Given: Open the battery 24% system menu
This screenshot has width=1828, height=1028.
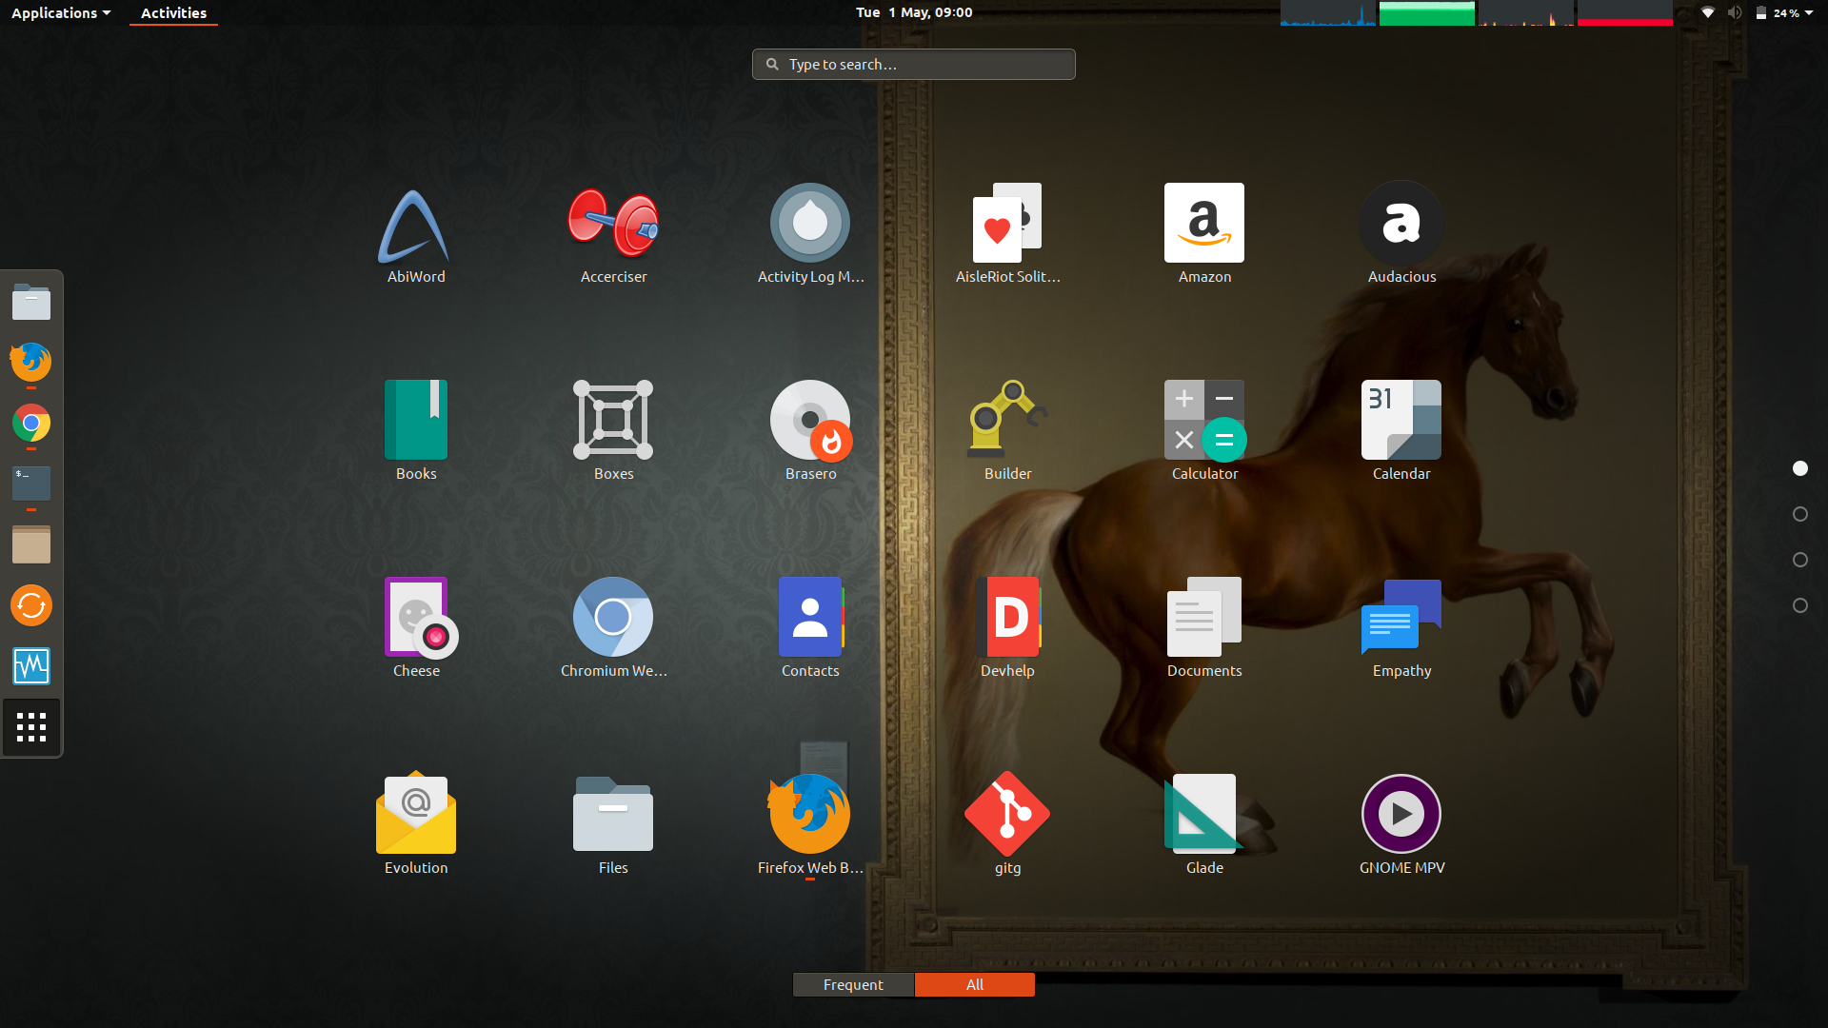Looking at the screenshot, I should pyautogui.click(x=1784, y=12).
